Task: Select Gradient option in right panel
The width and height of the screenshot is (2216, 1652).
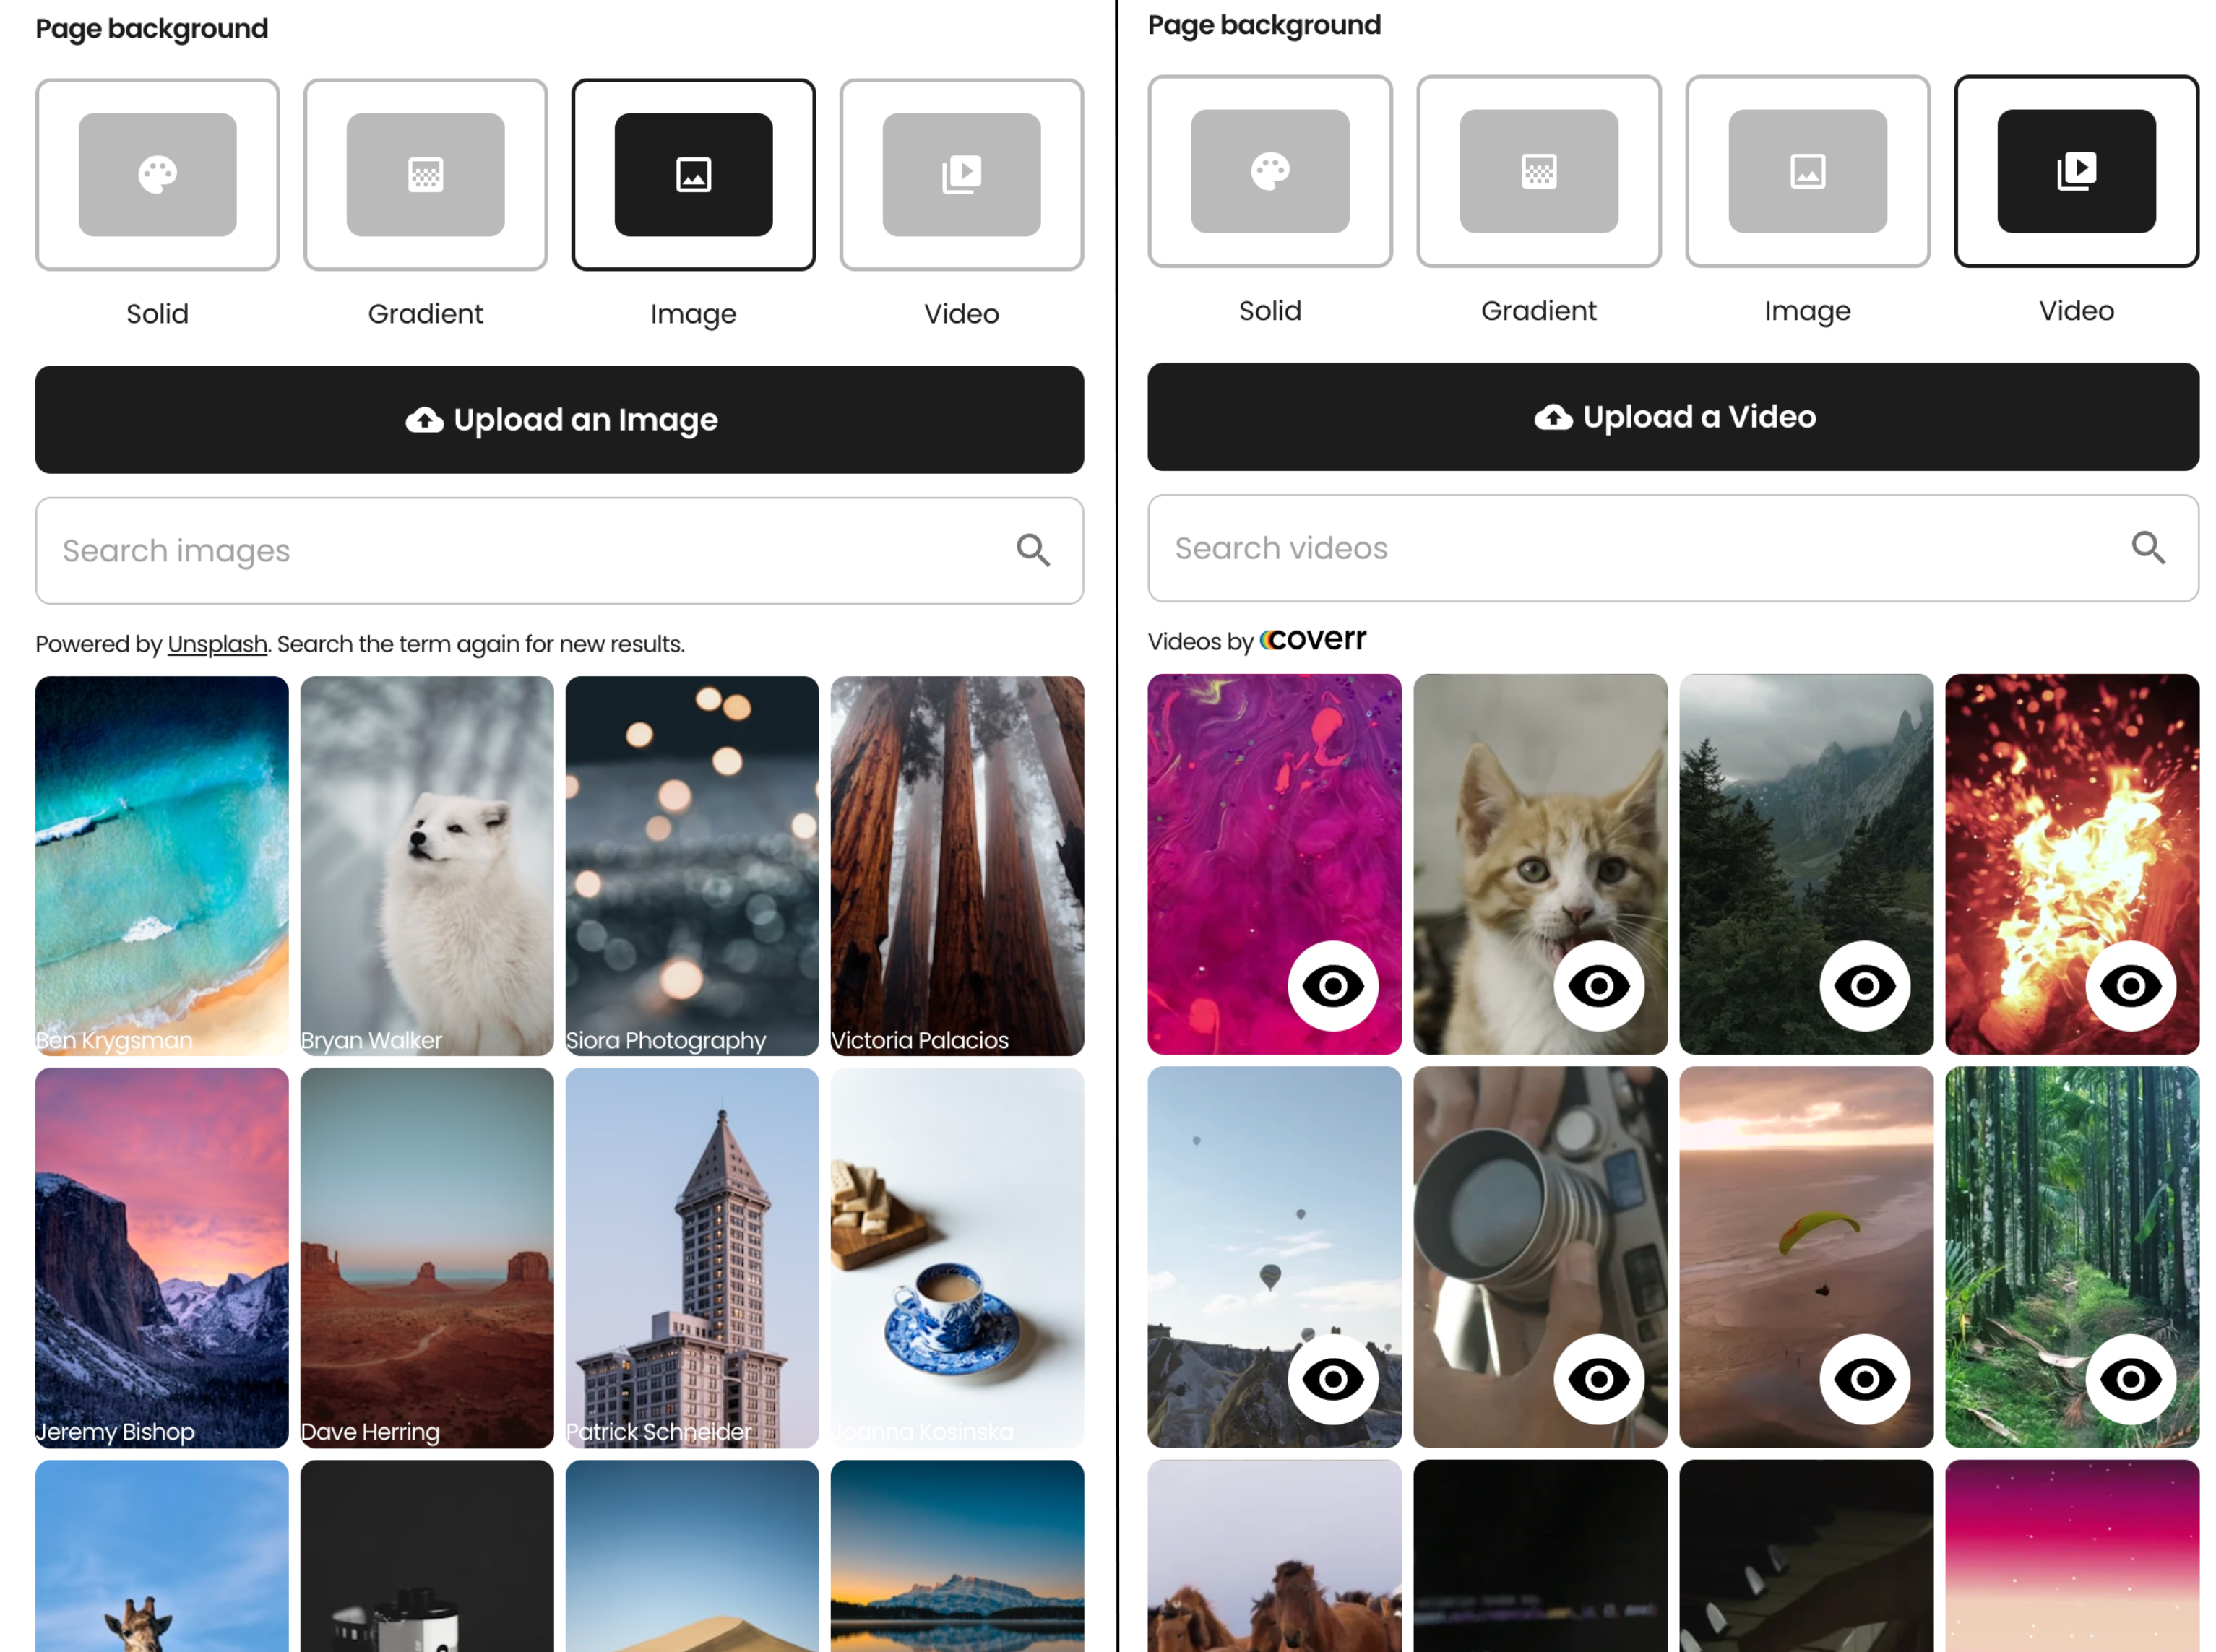Action: tap(1538, 171)
